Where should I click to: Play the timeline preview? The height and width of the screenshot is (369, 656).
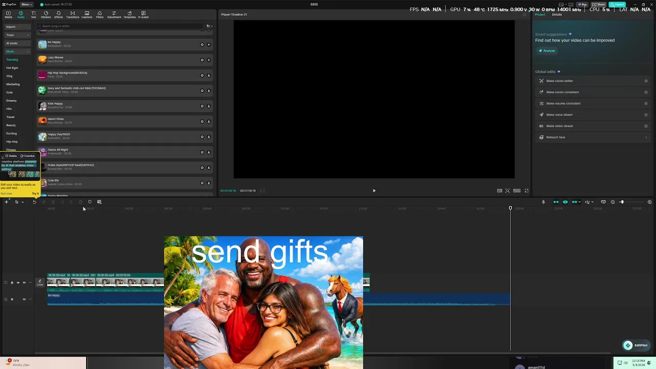coord(374,191)
